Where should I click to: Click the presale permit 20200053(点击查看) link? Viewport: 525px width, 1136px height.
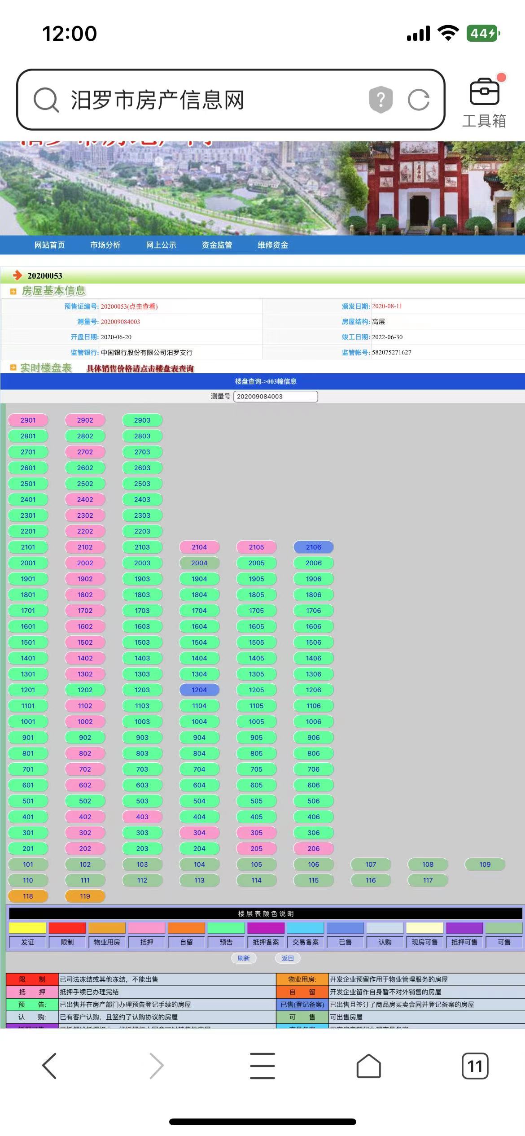tap(129, 306)
